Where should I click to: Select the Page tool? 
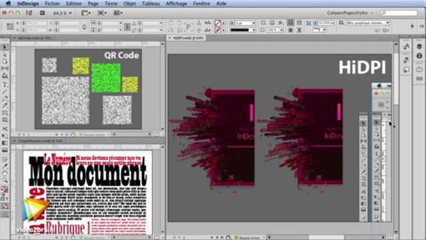[5, 61]
